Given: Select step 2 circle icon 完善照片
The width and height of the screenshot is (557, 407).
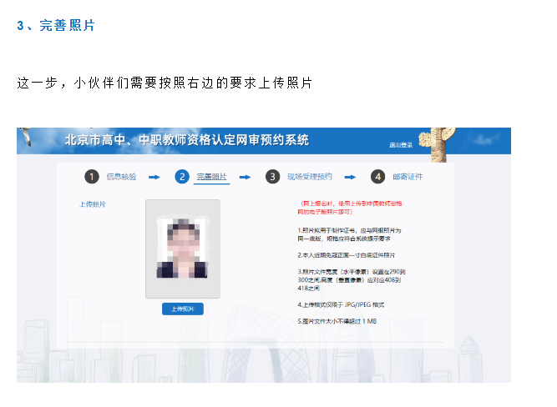Looking at the screenshot, I should (182, 176).
